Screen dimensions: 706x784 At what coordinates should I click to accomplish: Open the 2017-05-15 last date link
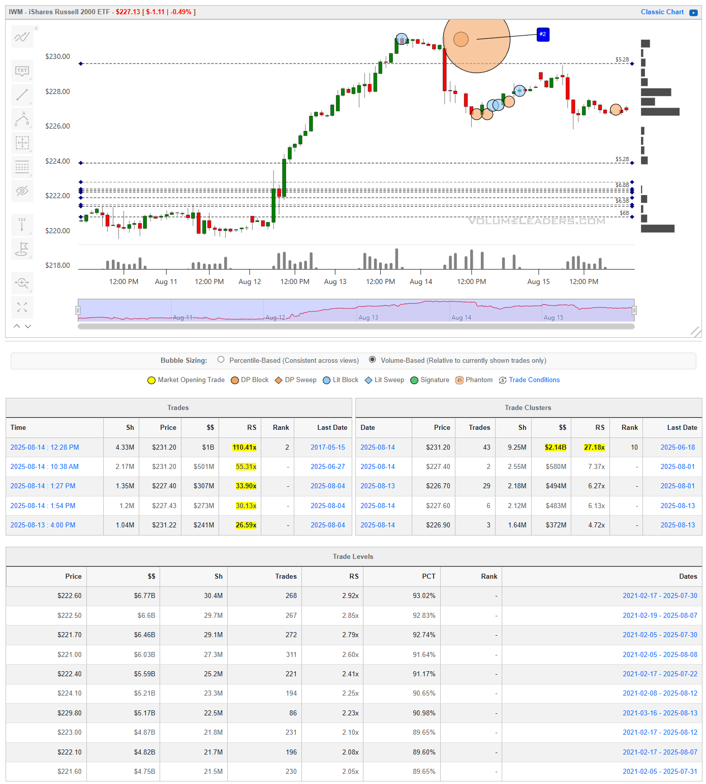(x=328, y=448)
